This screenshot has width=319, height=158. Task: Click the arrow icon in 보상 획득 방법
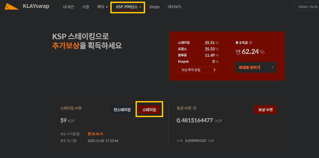(x=215, y=70)
